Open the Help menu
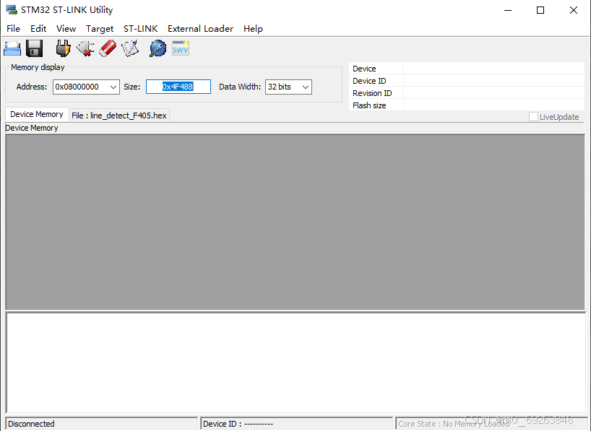This screenshot has width=591, height=431. tap(253, 29)
